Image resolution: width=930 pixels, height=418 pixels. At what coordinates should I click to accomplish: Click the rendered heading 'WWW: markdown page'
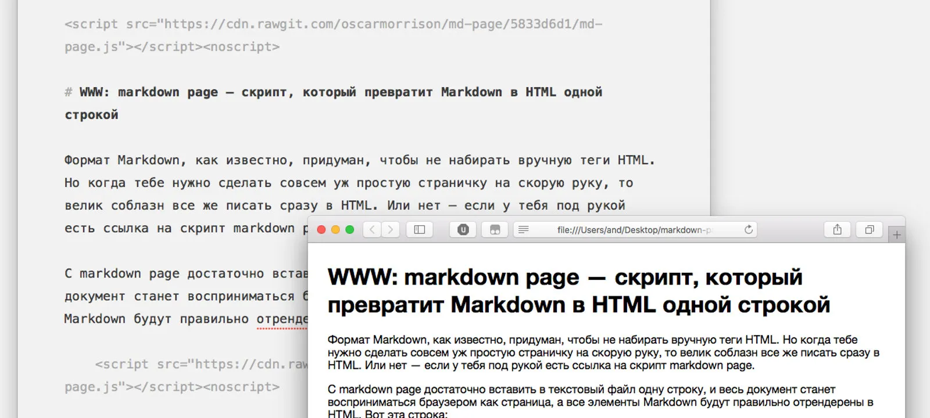(x=579, y=291)
